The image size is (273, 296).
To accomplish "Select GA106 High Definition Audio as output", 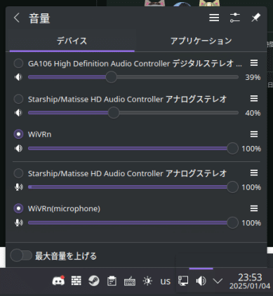I will coord(18,63).
